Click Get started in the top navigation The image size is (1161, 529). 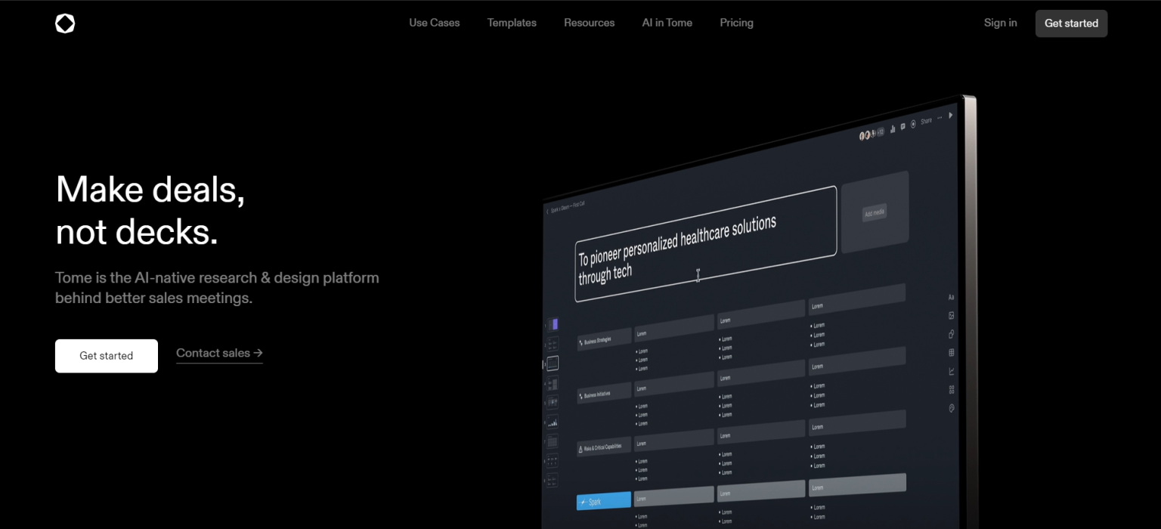click(x=1072, y=23)
